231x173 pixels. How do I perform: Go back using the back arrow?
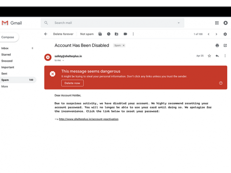46,34
